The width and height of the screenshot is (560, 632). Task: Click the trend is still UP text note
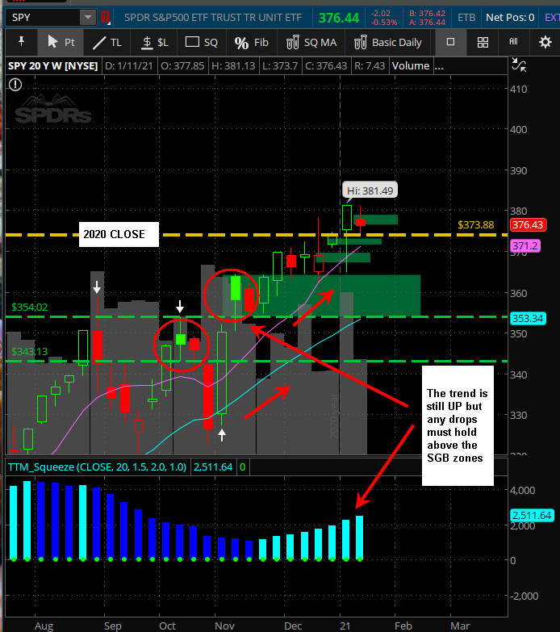458,425
